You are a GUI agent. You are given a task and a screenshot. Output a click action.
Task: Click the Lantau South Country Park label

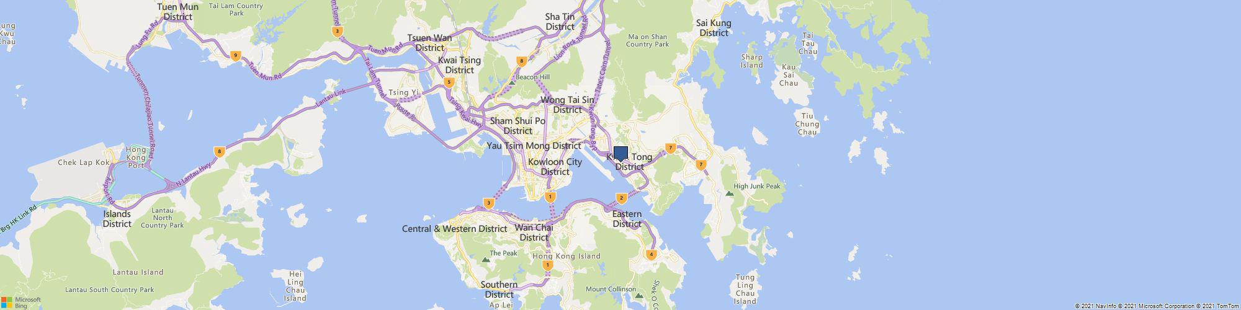pyautogui.click(x=110, y=290)
